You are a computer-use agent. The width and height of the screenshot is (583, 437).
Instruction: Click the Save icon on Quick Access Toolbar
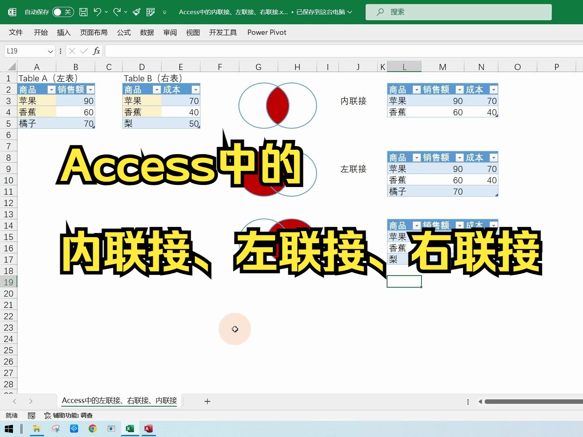pos(83,12)
